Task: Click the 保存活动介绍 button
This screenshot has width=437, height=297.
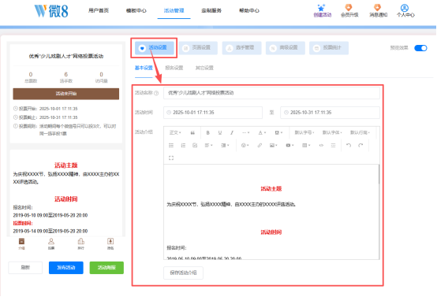Action: (183, 273)
